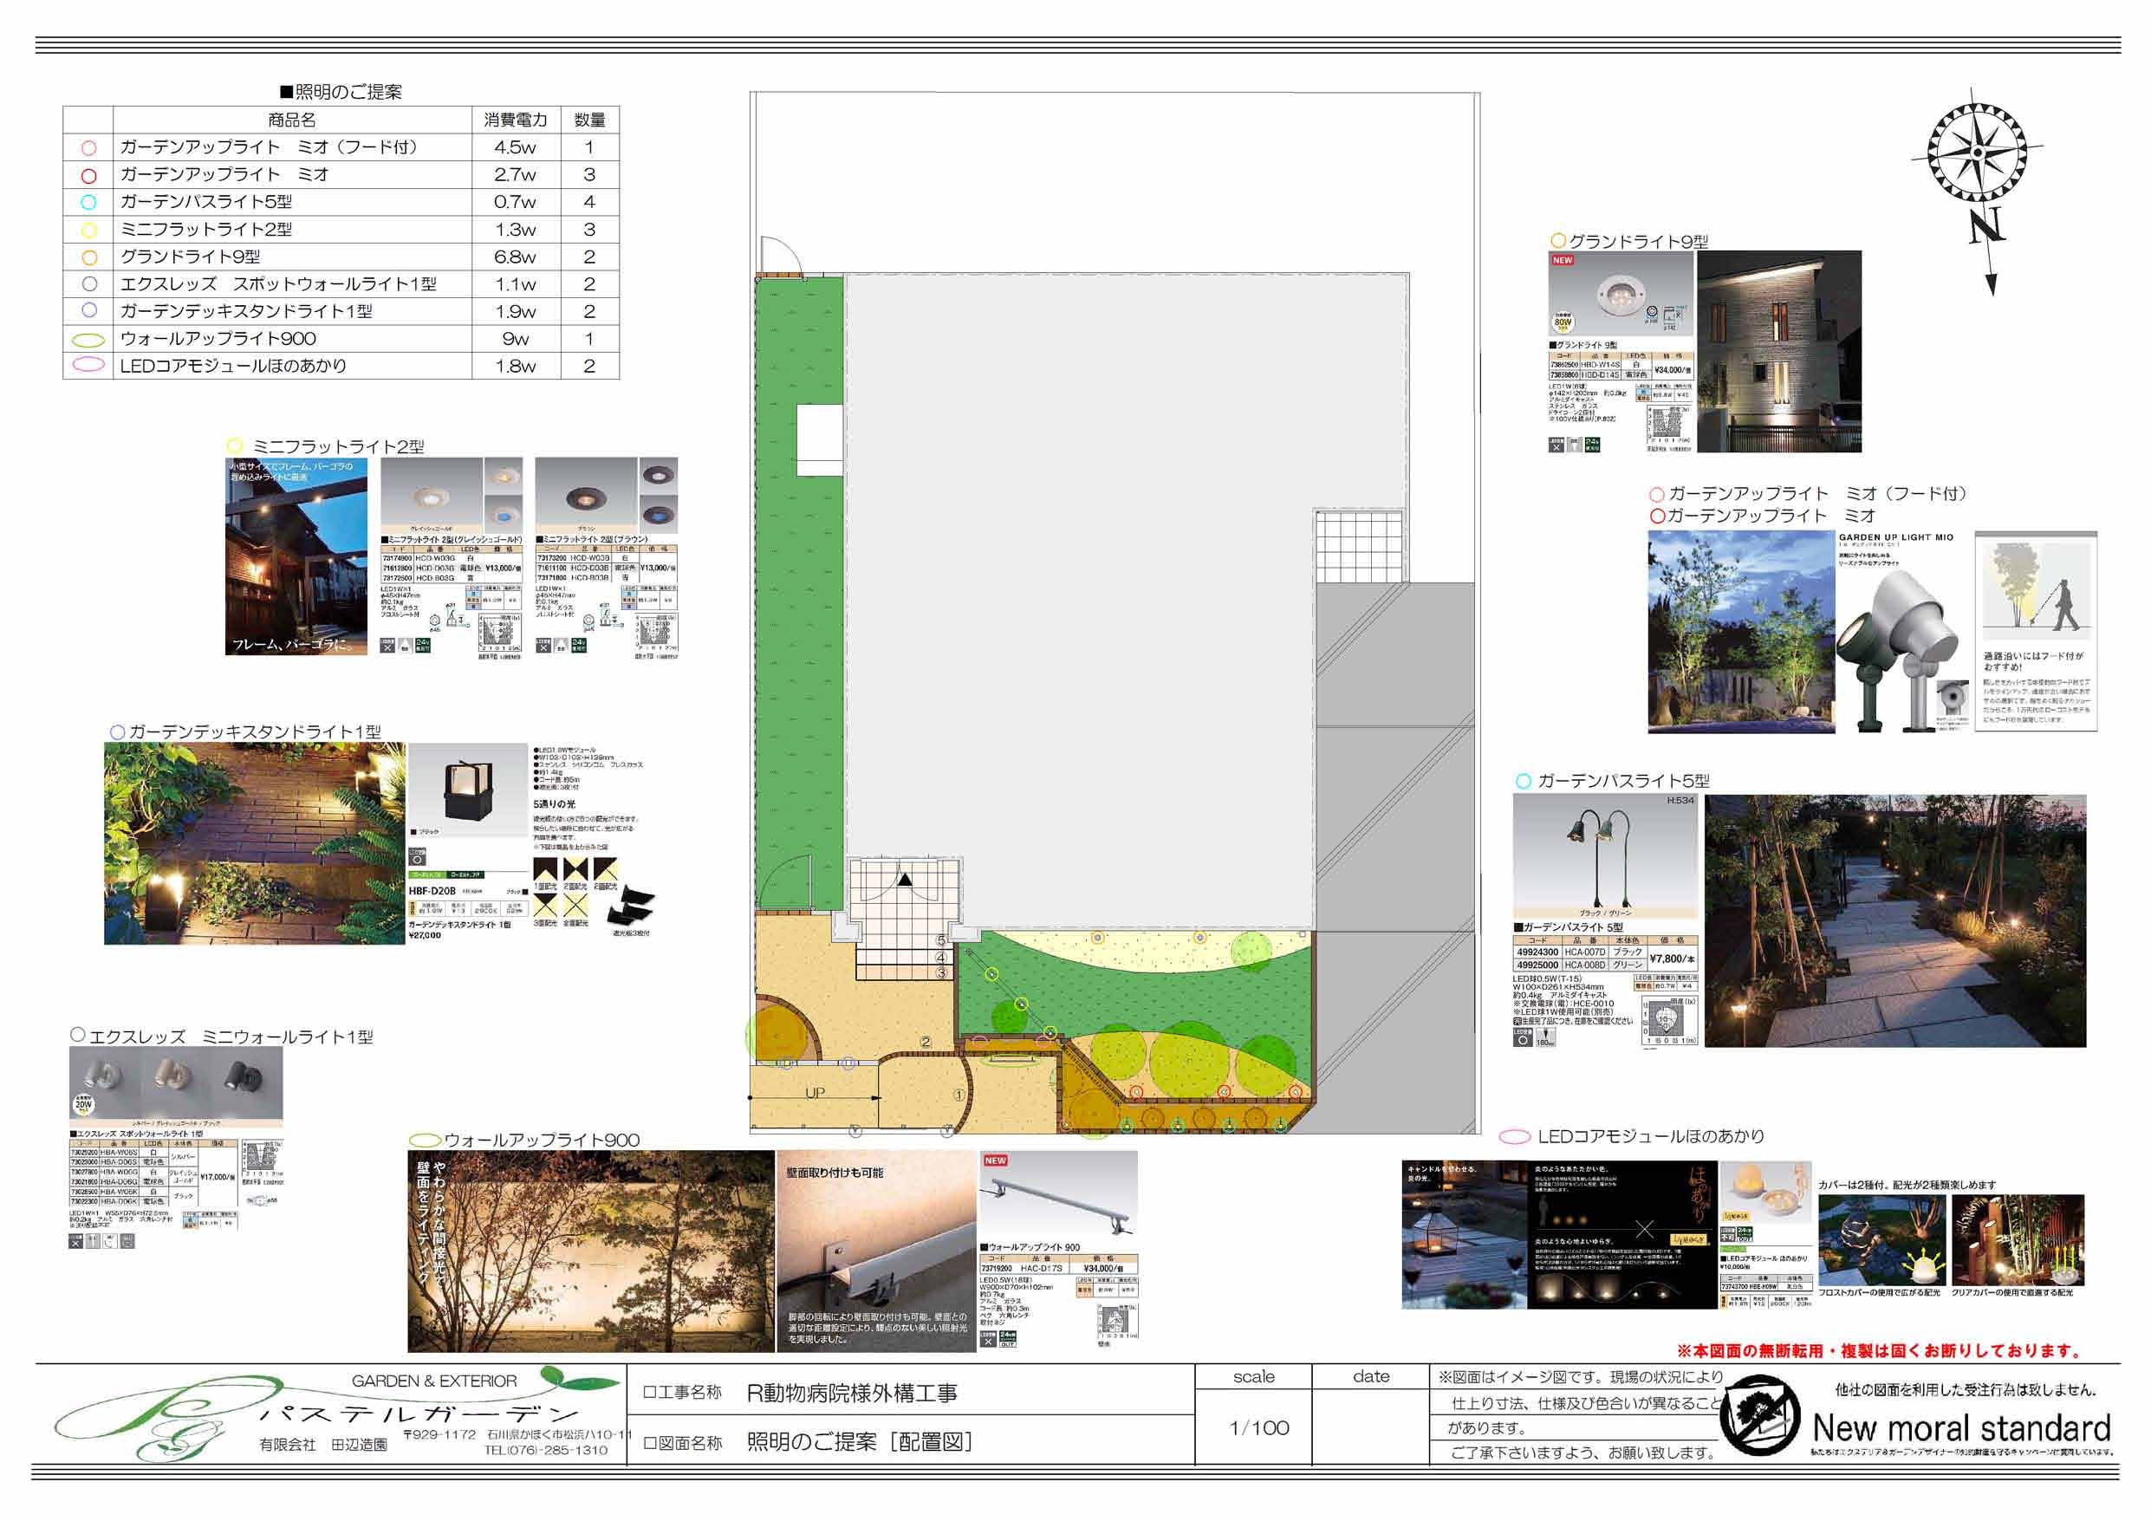Click the square checkbox before 工事名称
This screenshot has width=2151, height=1521.
coord(648,1394)
